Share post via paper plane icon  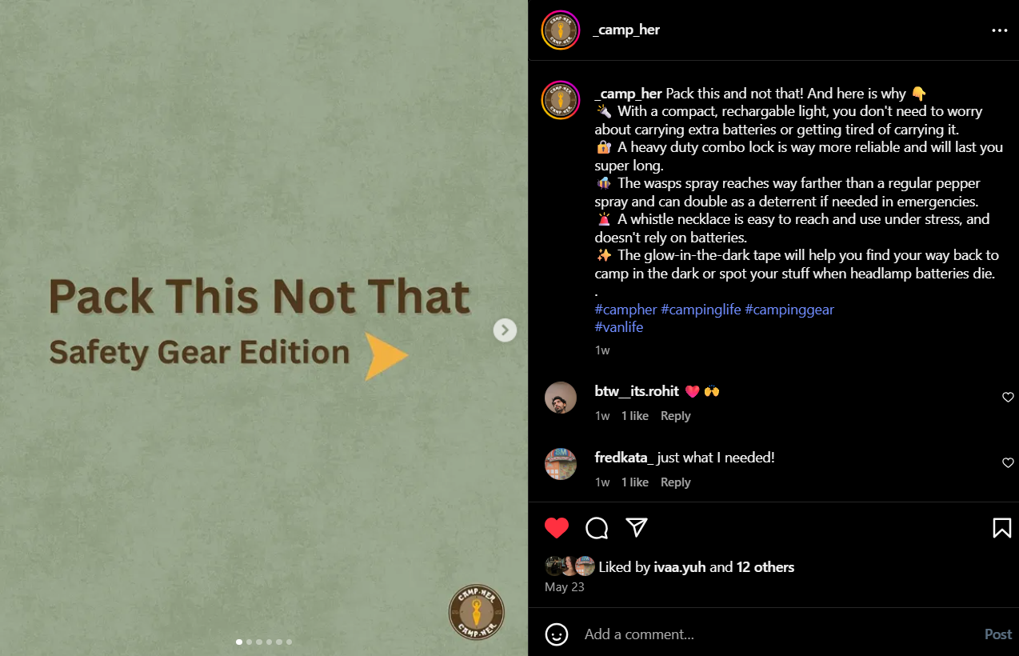pyautogui.click(x=637, y=527)
